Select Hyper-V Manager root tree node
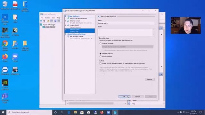The height and width of the screenshot is (115, 205). pos(49,25)
